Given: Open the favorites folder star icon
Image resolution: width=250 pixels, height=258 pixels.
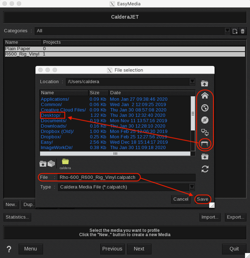Looking at the screenshot, I should coord(43,164).
